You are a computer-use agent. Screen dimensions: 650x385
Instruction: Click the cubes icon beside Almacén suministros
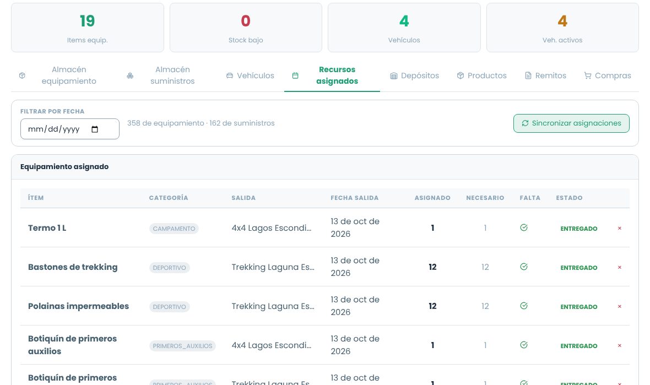130,75
